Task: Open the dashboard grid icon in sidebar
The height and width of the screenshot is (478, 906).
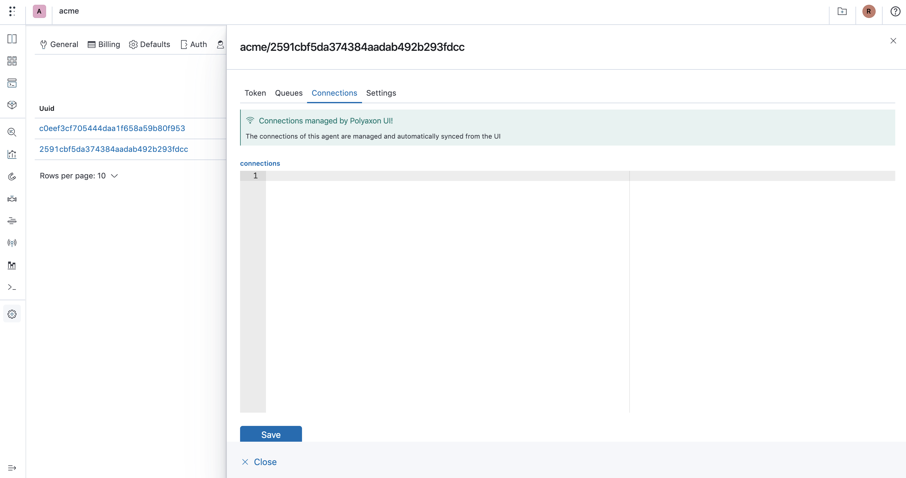Action: [12, 61]
